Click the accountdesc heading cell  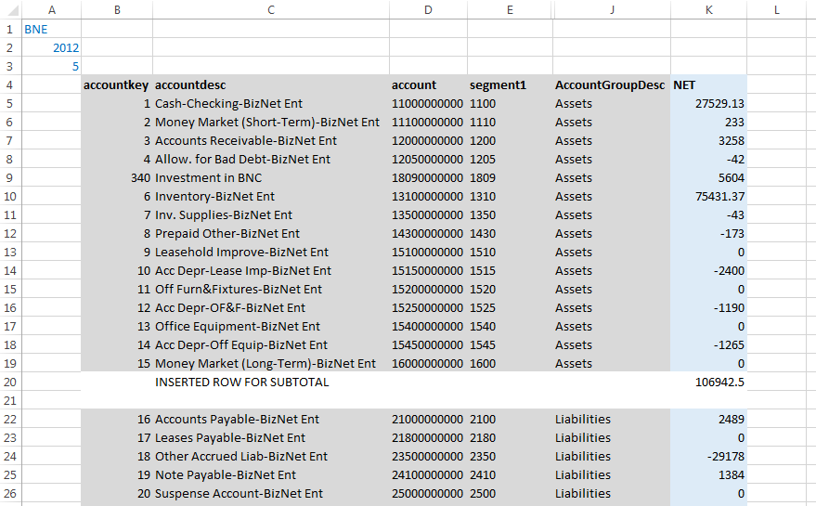(x=270, y=84)
